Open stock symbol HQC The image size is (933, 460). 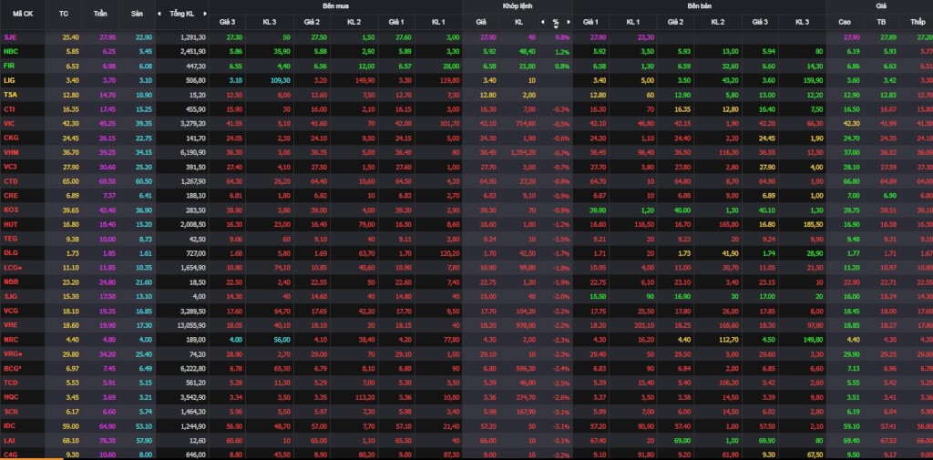coord(11,396)
